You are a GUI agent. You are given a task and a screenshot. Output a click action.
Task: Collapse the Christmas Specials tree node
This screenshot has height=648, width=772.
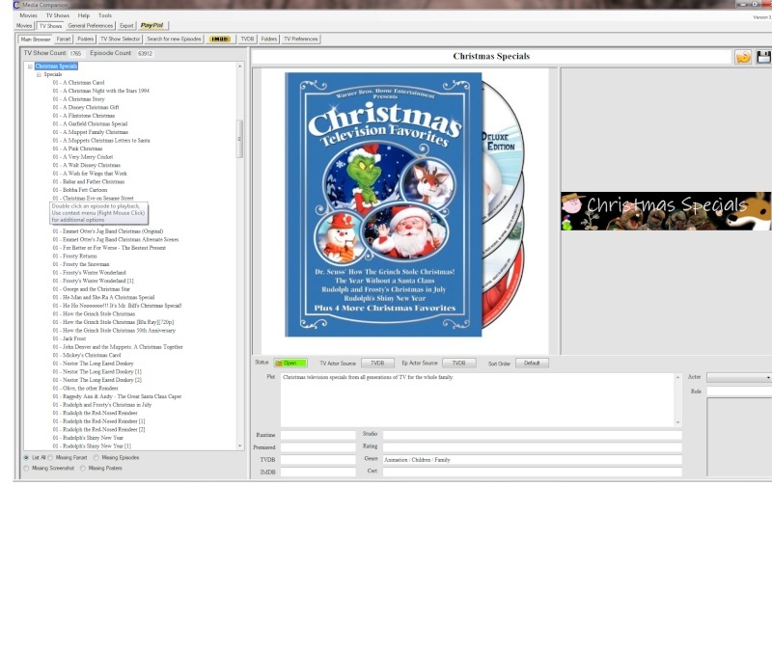click(30, 67)
